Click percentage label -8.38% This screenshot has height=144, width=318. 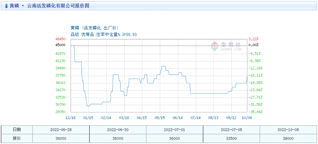(254, 61)
